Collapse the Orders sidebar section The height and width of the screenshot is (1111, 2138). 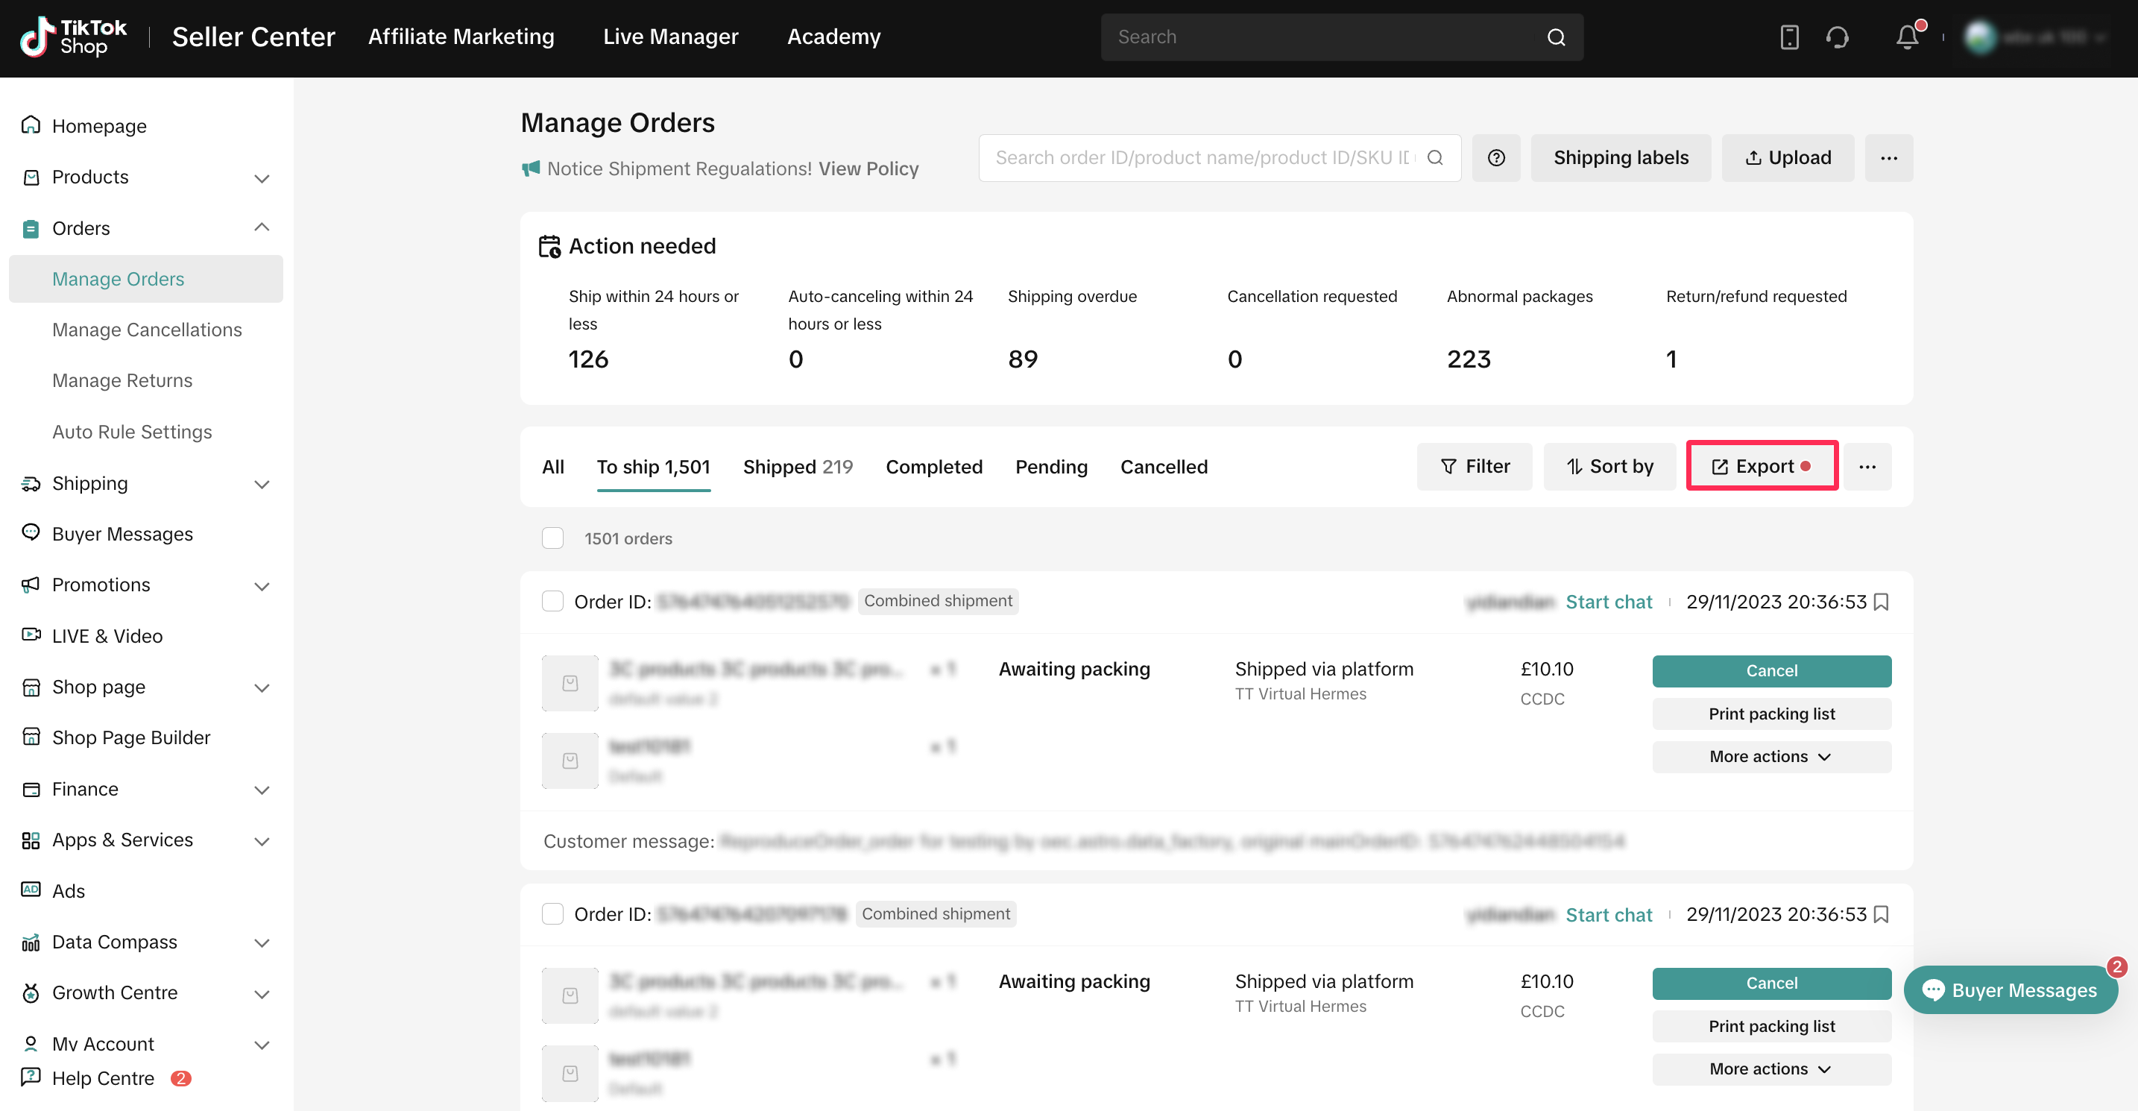tap(262, 227)
